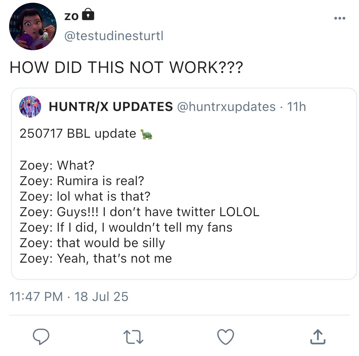Open @testudinesturtl handle link

click(114, 36)
